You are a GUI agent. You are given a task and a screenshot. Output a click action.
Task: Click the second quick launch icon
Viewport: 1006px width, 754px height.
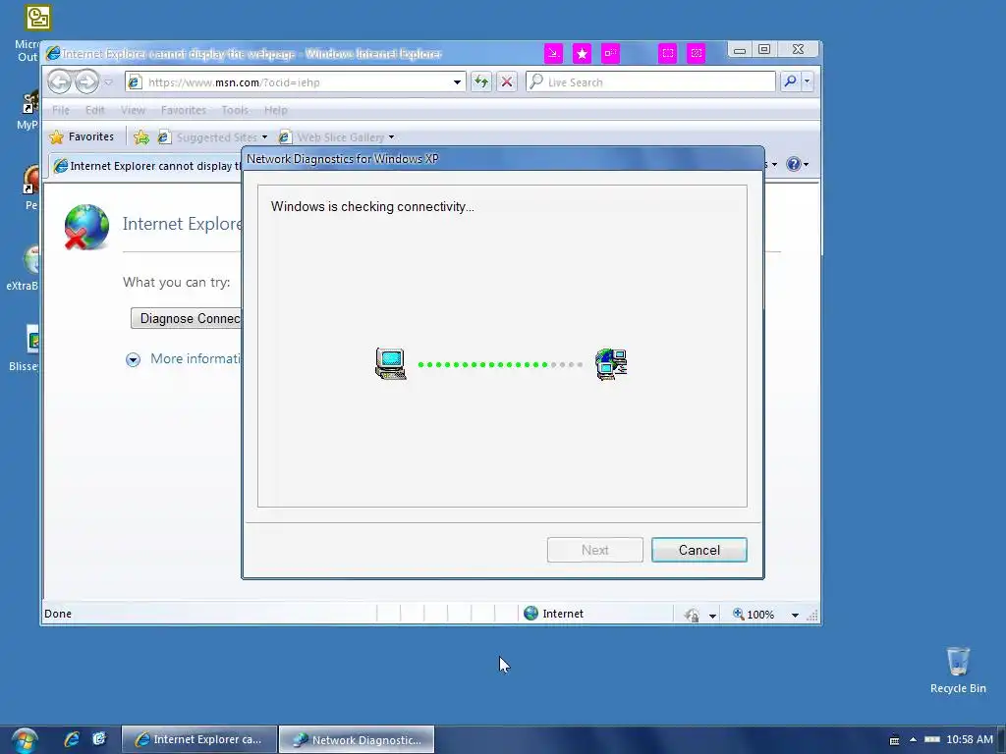99,739
